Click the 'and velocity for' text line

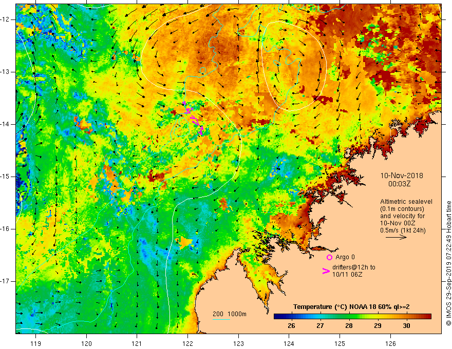[402, 216]
